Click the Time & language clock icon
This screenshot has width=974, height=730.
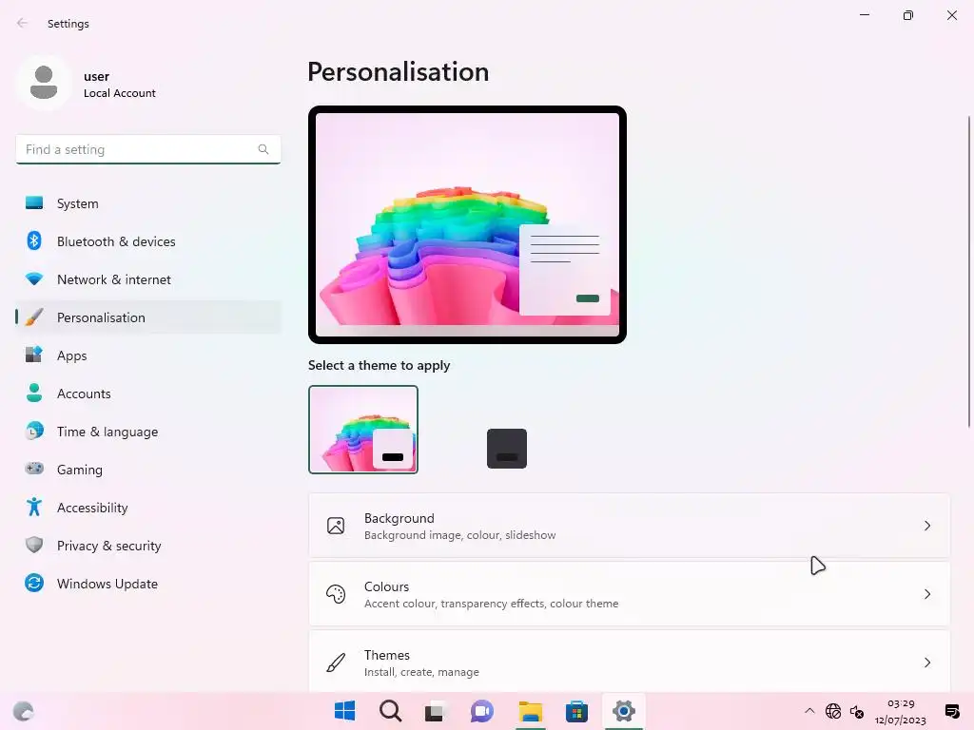tap(34, 431)
